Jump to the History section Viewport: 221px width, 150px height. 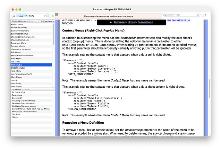[x=32, y=117]
